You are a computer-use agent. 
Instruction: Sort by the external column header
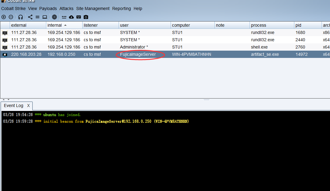[x=28, y=25]
